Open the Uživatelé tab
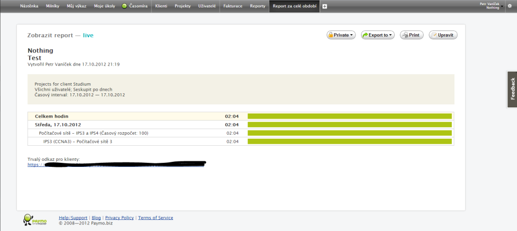The width and height of the screenshot is (517, 231). (207, 6)
